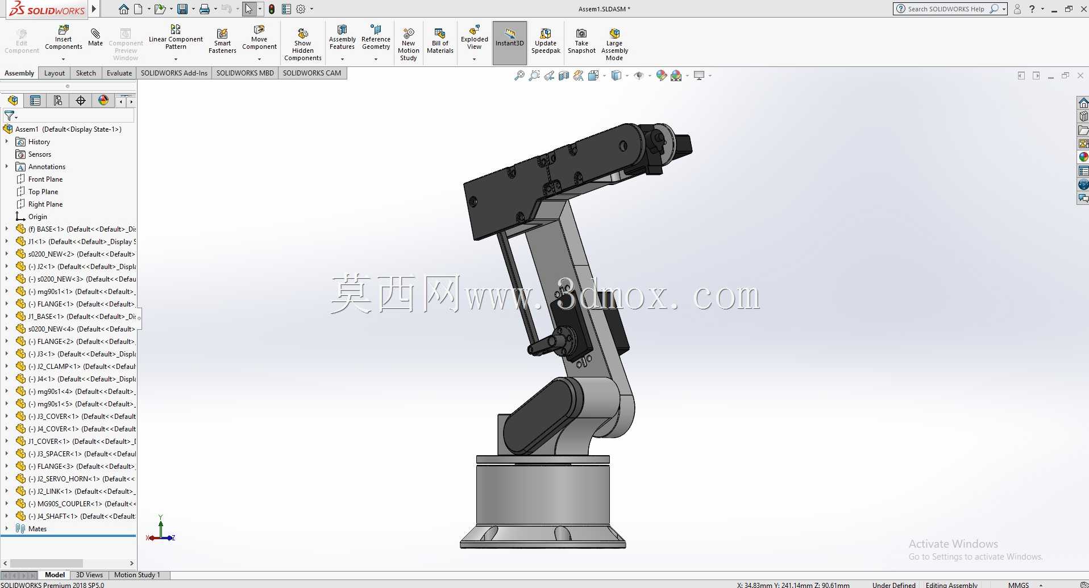Switch to the Evaluate tab

119,73
